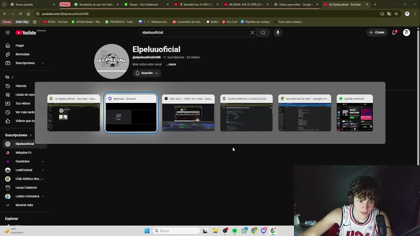Select the OBS 32.0.1 window thumbnail
420x236 pixels.
tap(188, 113)
